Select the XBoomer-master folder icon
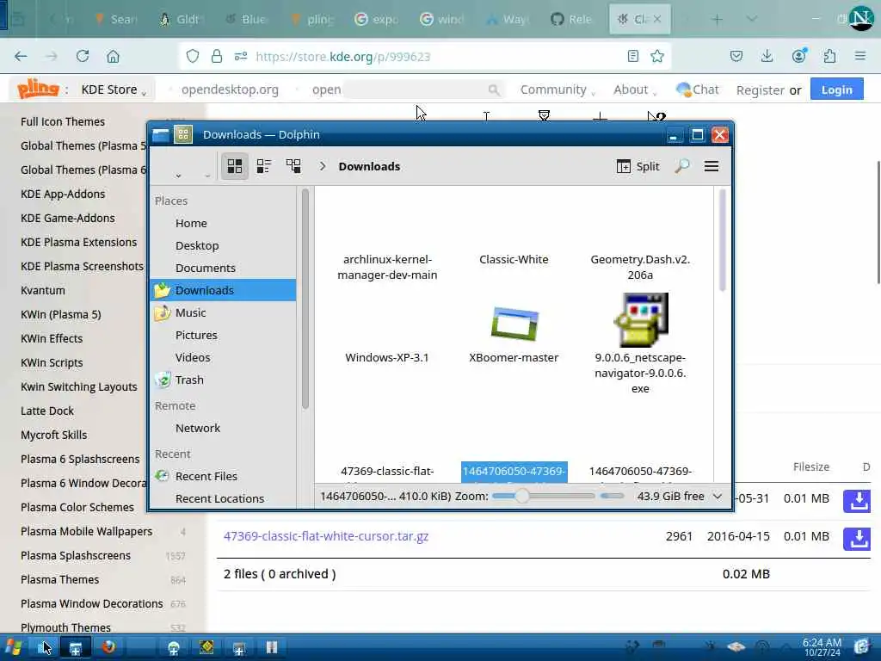The width and height of the screenshot is (881, 661). tap(514, 324)
